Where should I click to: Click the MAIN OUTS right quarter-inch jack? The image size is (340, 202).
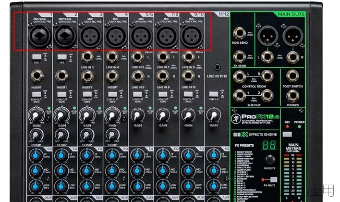click(x=293, y=57)
